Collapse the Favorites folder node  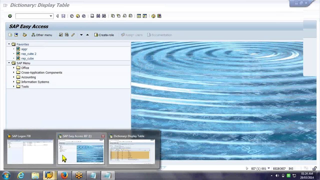click(x=9, y=44)
